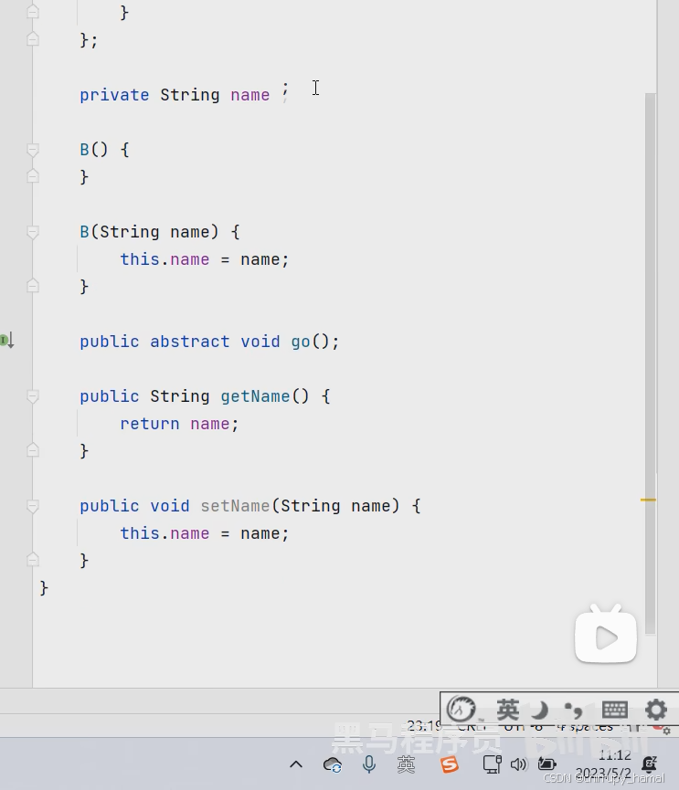Click the implemented-method gutter icon beside go()

7,341
